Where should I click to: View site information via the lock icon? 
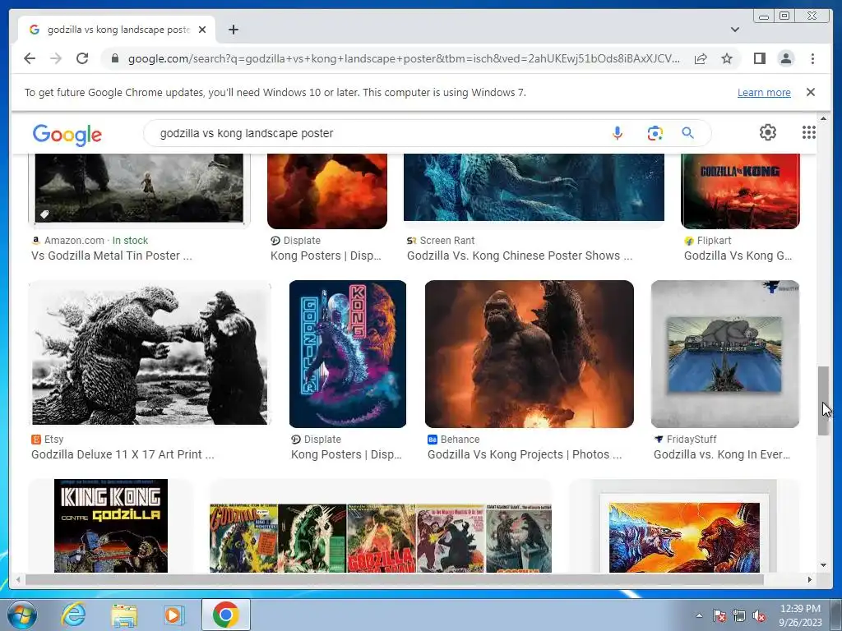coord(114,58)
